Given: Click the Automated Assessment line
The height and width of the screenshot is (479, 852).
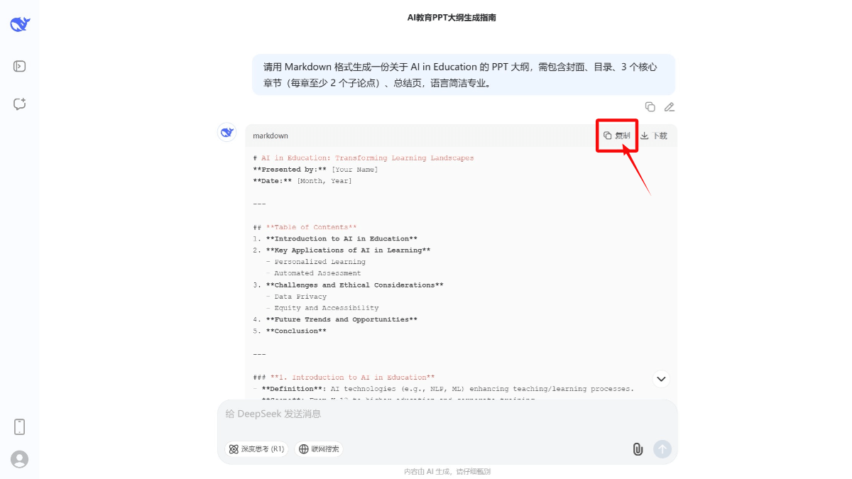Looking at the screenshot, I should 313,273.
